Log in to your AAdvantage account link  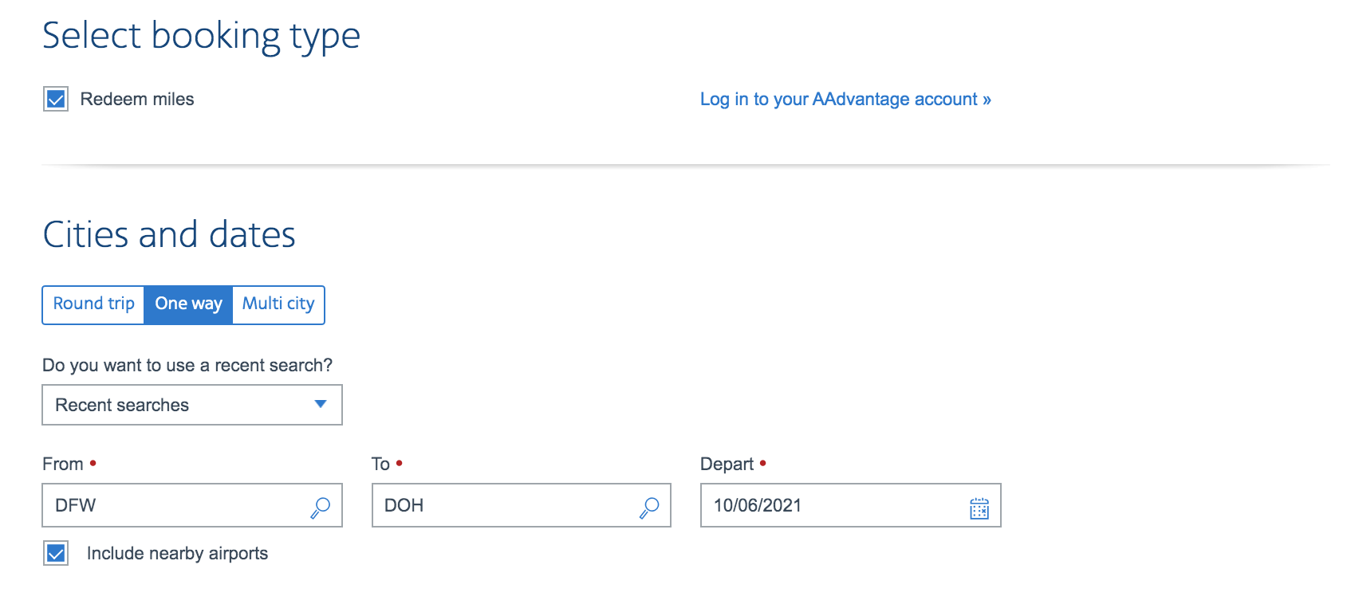(x=845, y=100)
